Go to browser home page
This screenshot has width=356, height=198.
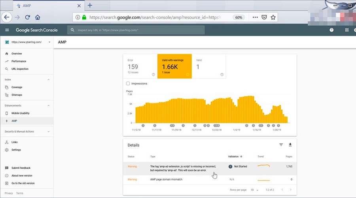(x=38, y=17)
